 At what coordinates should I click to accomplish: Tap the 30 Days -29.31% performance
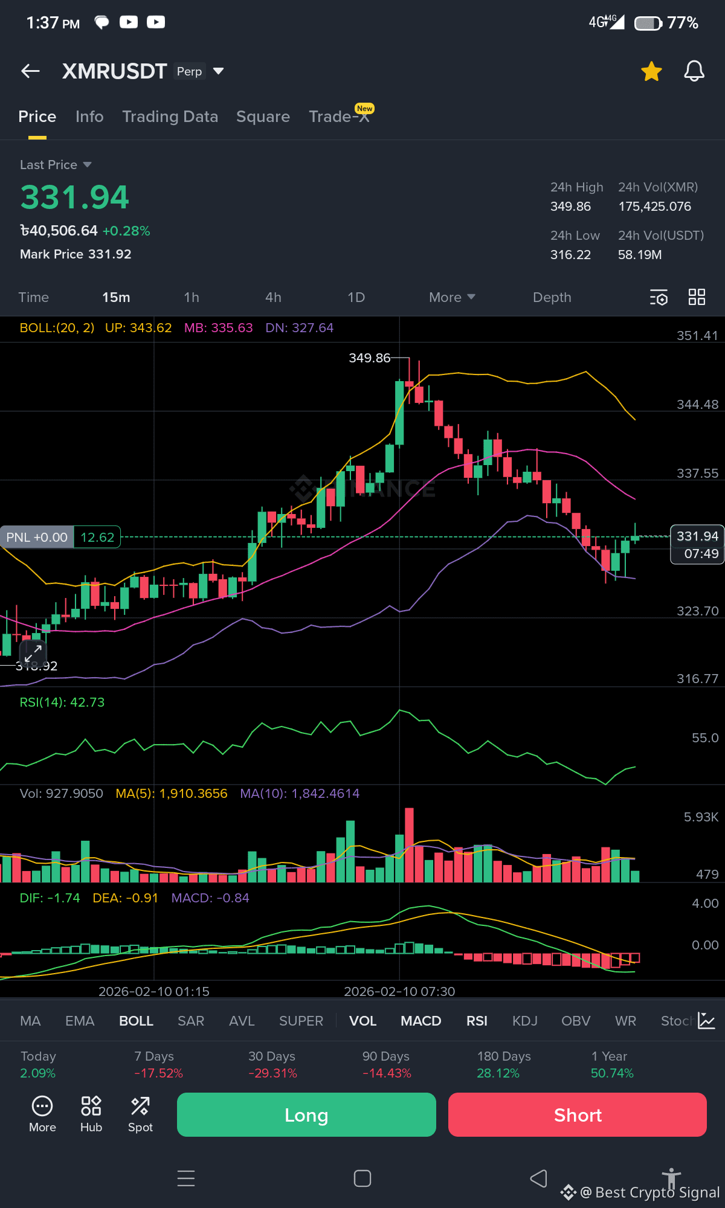(272, 1065)
